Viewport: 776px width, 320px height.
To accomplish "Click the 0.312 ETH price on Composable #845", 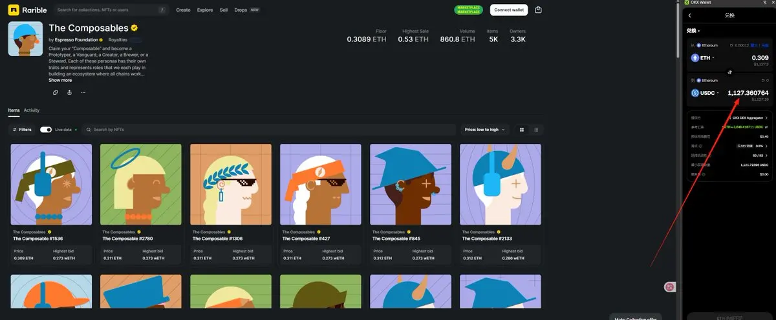I will coord(382,259).
